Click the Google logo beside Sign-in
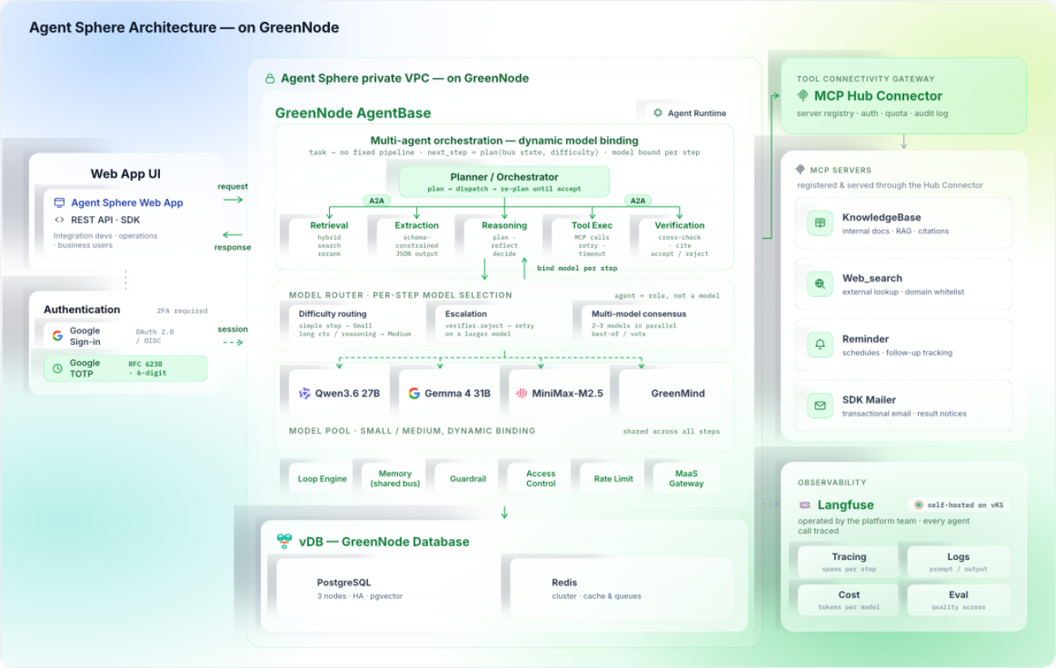 [58, 336]
